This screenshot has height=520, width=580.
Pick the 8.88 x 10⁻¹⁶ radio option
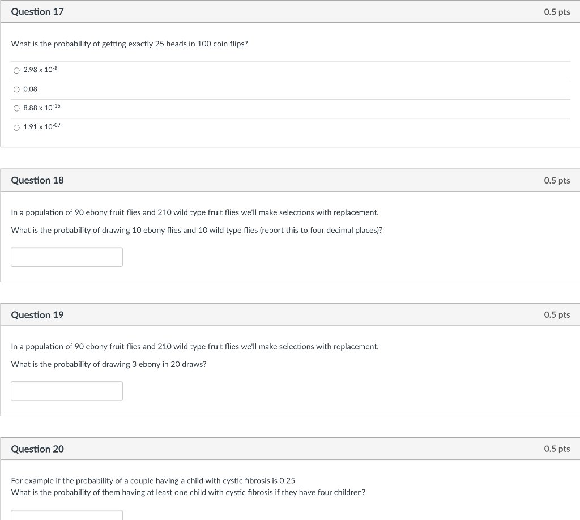click(16, 108)
